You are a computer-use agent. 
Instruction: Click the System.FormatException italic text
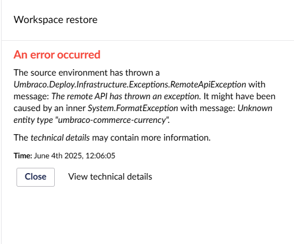[x=133, y=108]
